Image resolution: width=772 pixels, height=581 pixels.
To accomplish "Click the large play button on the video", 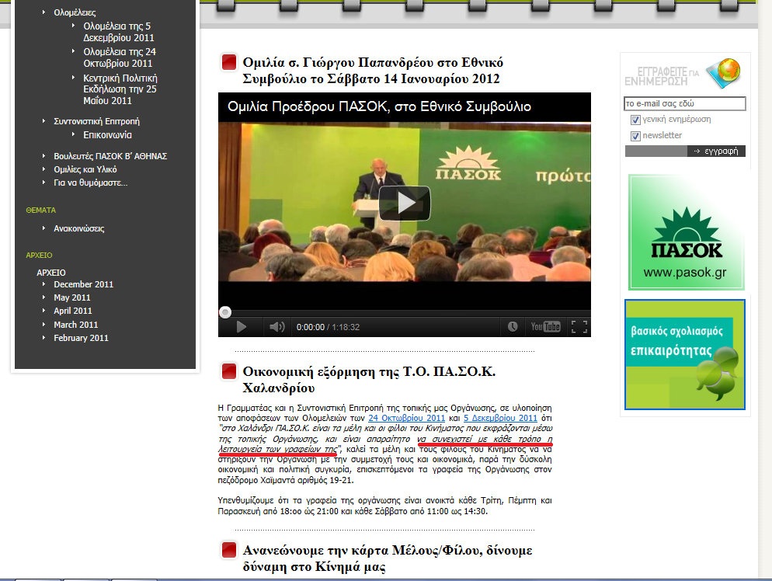I will click(404, 203).
